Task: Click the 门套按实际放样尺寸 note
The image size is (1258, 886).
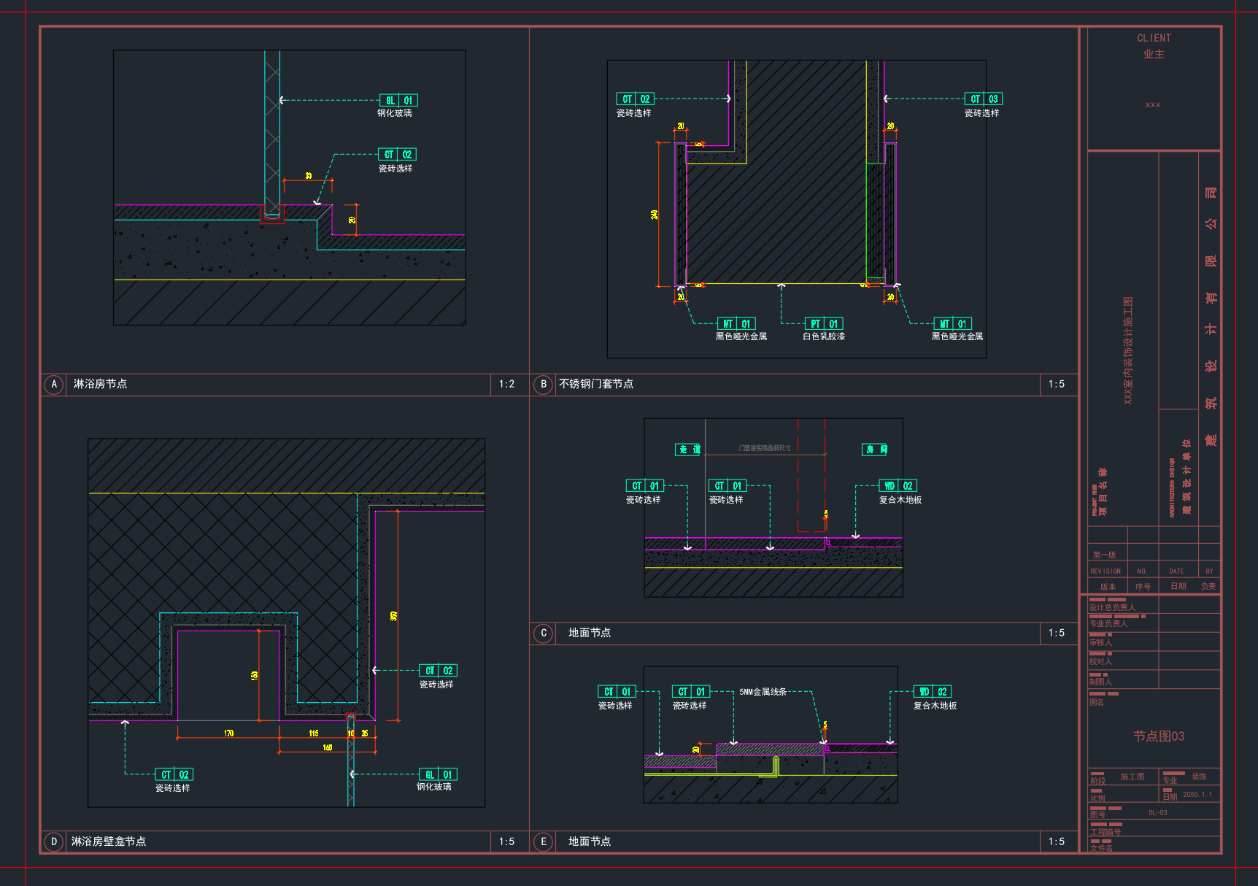Action: [764, 448]
